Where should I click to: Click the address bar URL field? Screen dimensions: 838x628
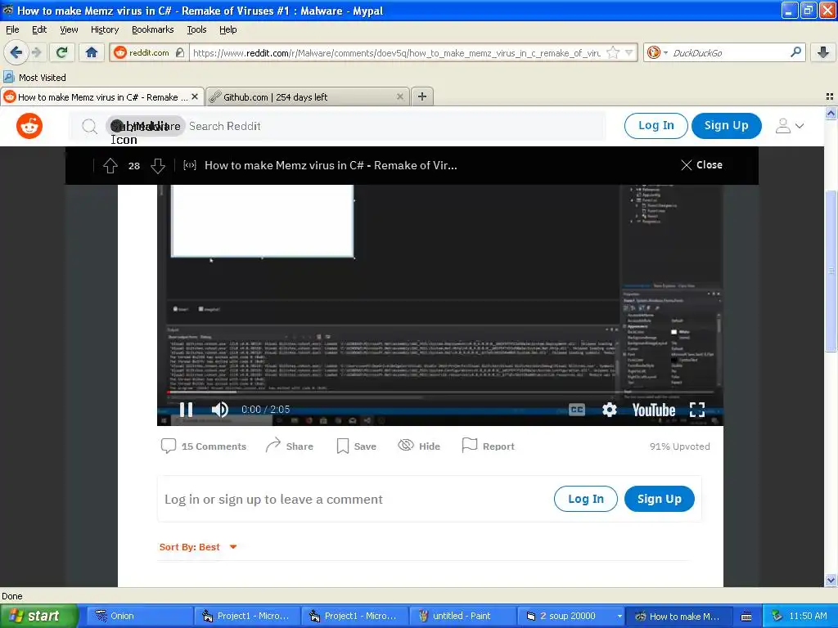point(397,52)
